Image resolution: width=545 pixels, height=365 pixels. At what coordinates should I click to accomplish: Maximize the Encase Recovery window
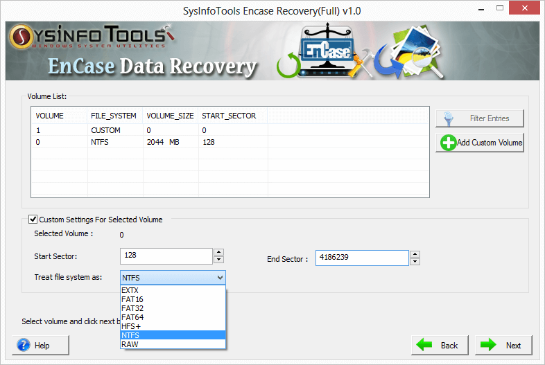click(x=500, y=8)
